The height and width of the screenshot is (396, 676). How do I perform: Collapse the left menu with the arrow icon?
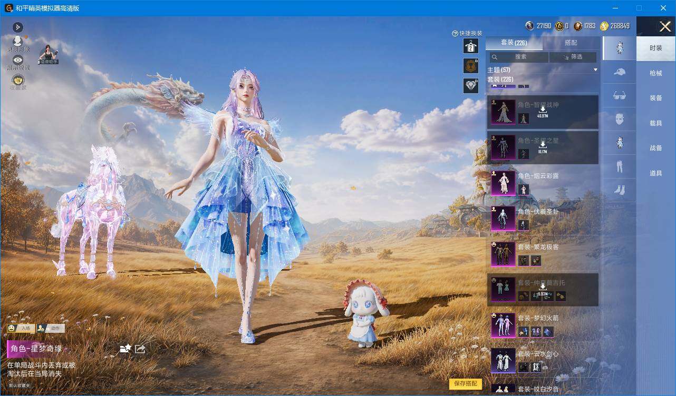pos(18,27)
